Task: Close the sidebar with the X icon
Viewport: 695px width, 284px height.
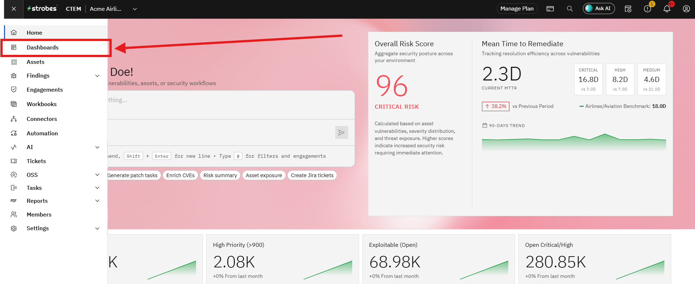Action: click(14, 9)
